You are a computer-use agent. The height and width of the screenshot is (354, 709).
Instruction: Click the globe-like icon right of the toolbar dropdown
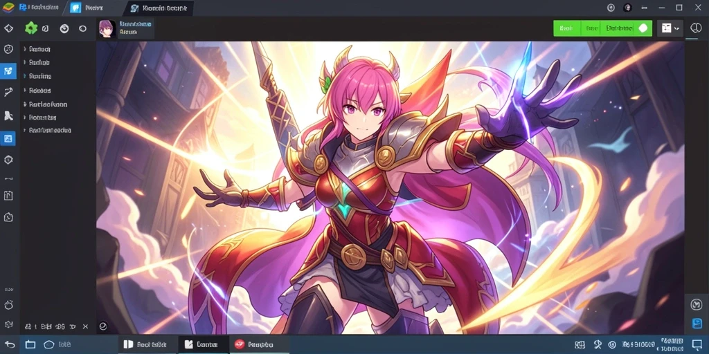(x=695, y=28)
